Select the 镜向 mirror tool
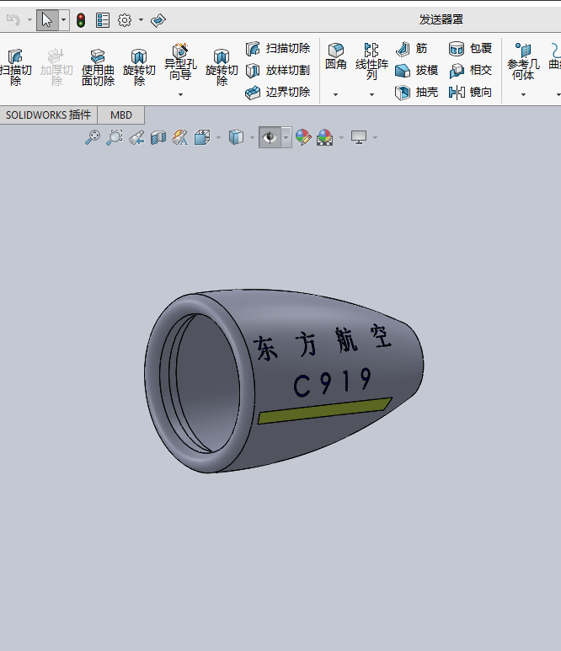Screen dimensions: 561x651 pos(471,92)
